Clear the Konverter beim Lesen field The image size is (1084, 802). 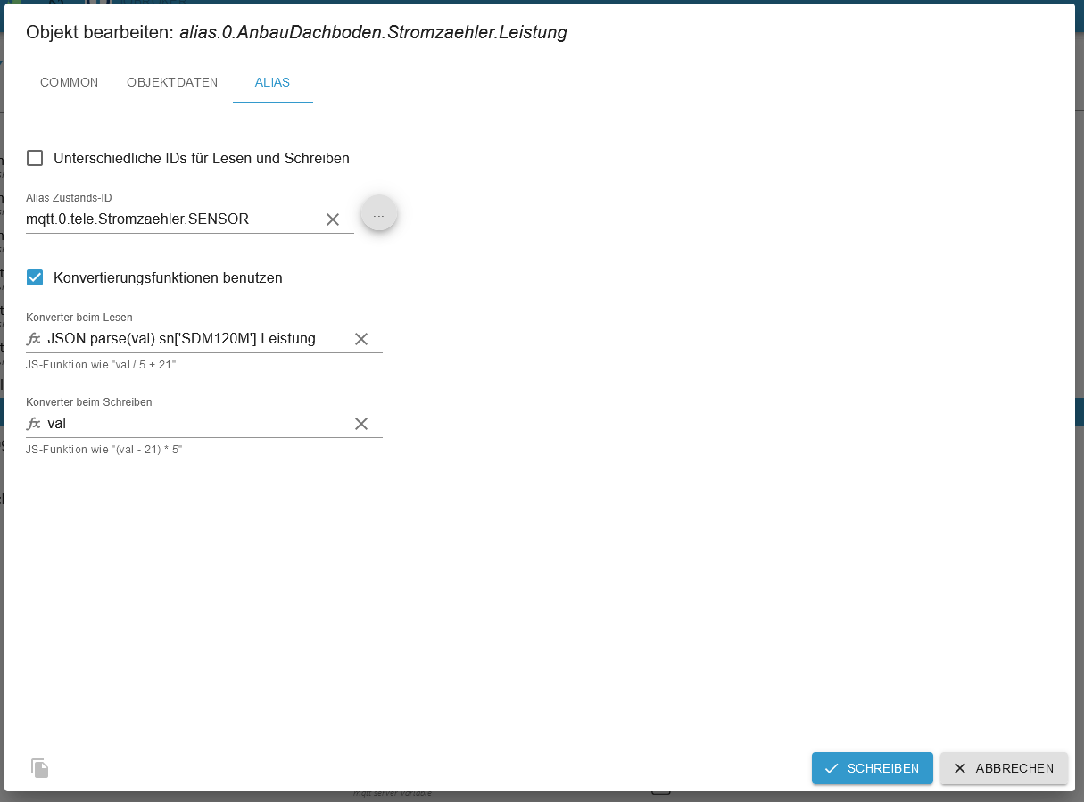361,339
